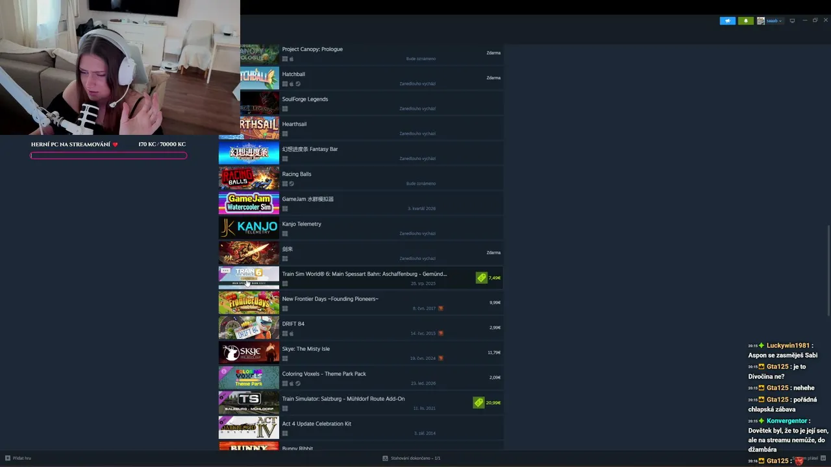Click discount tag icon beside 20,99€

point(478,403)
